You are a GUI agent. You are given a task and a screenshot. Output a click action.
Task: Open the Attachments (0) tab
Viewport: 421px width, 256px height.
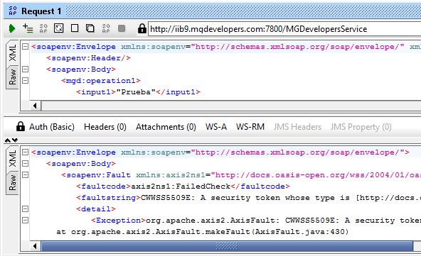point(166,127)
